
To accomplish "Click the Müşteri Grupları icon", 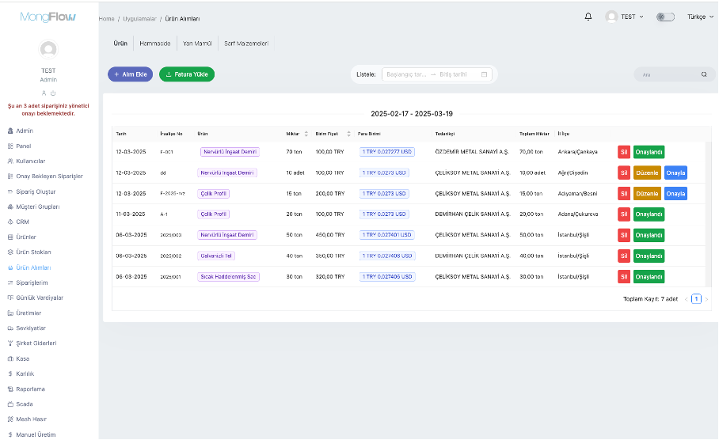I will (10, 207).
